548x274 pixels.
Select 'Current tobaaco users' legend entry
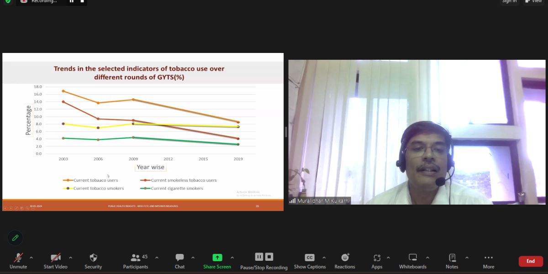point(90,180)
